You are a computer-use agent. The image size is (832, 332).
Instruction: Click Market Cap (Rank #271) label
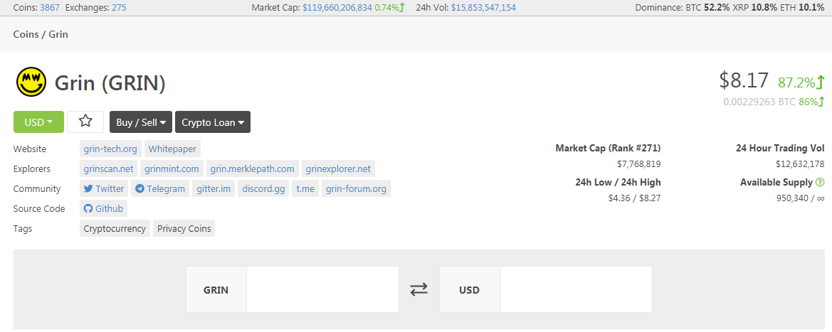[x=608, y=148]
